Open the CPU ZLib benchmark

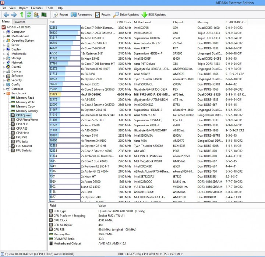pyautogui.click(x=20, y=124)
